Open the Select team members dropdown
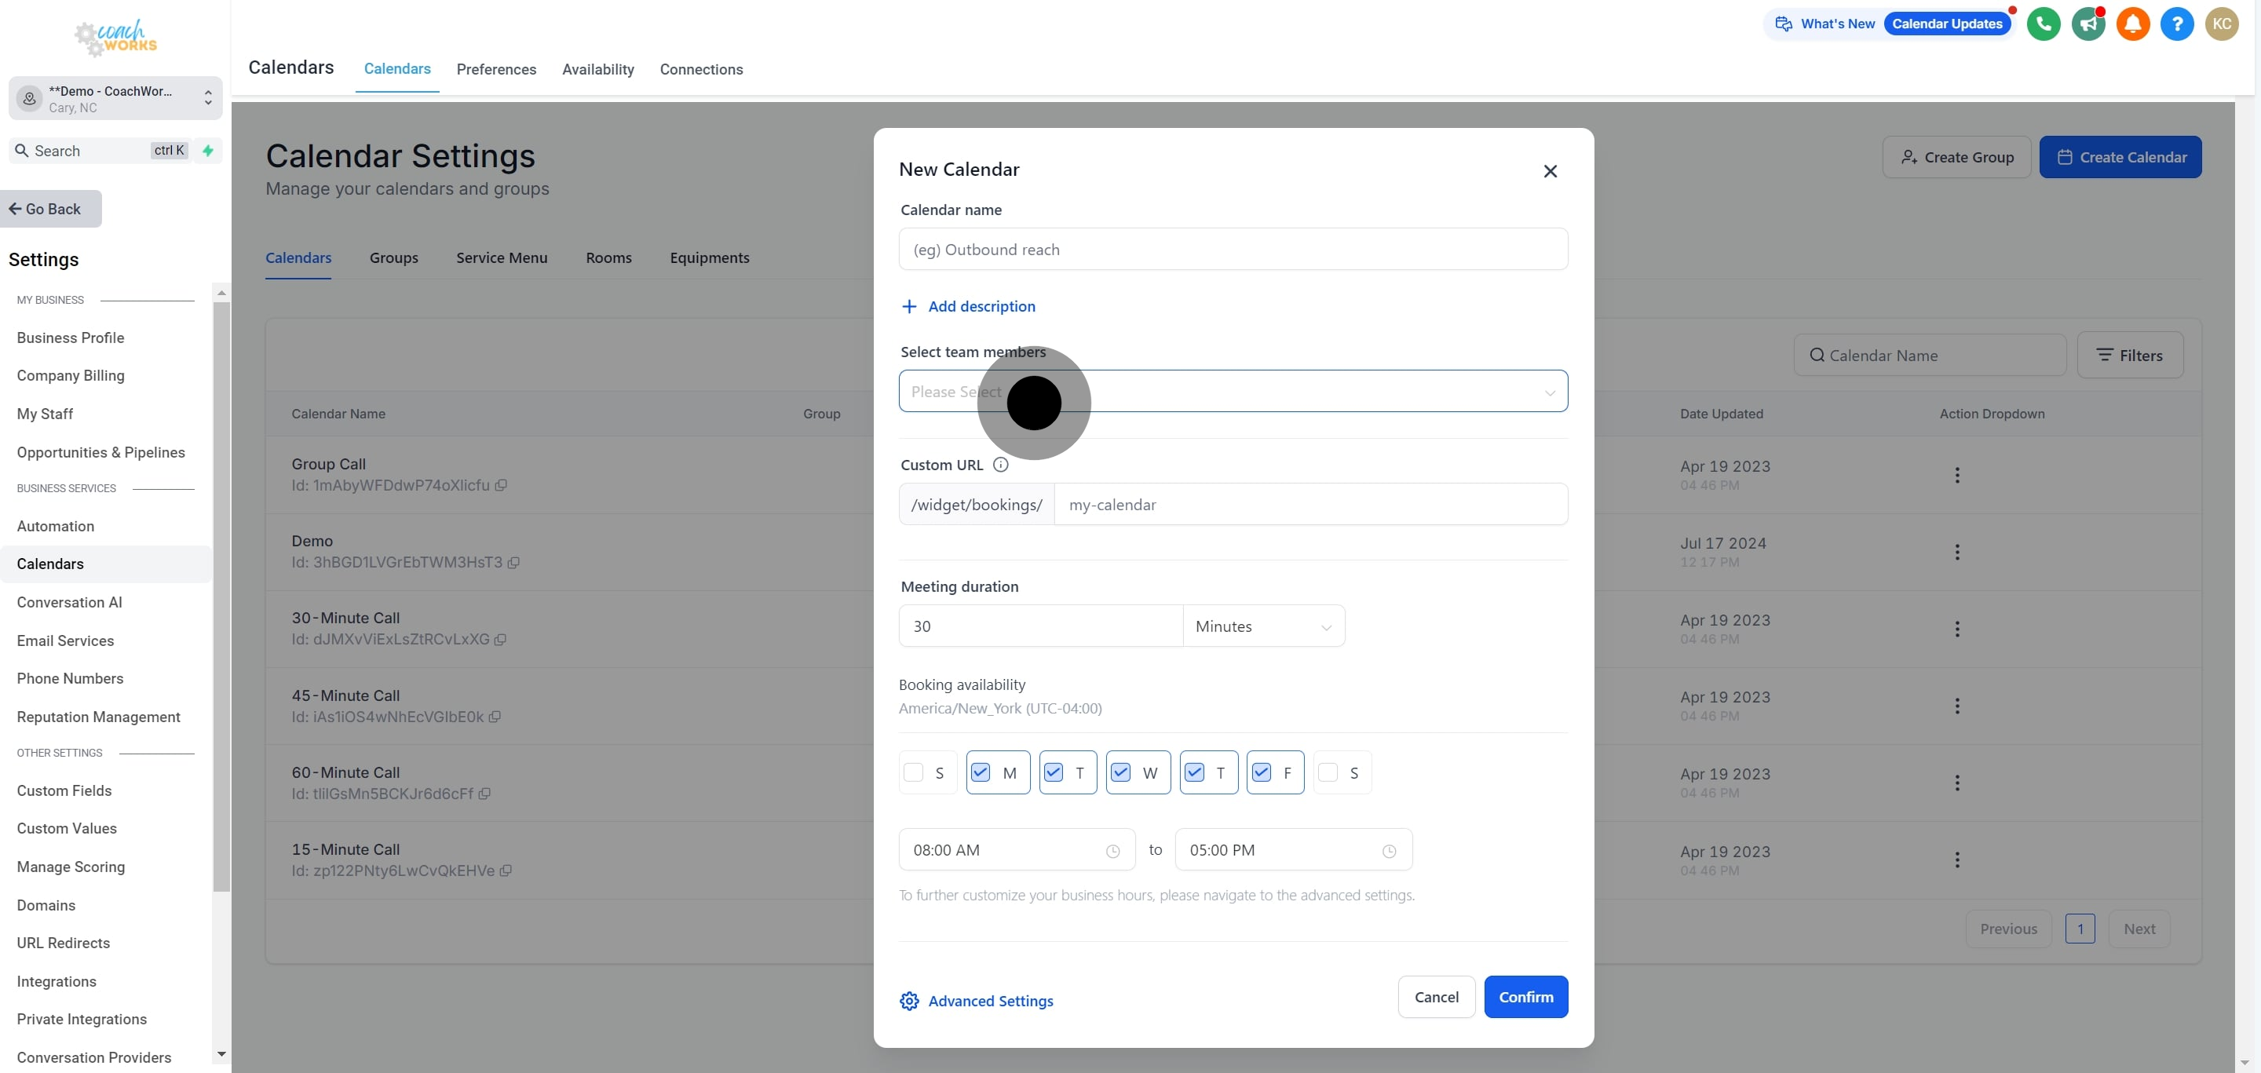The height and width of the screenshot is (1073, 2261). tap(1233, 392)
